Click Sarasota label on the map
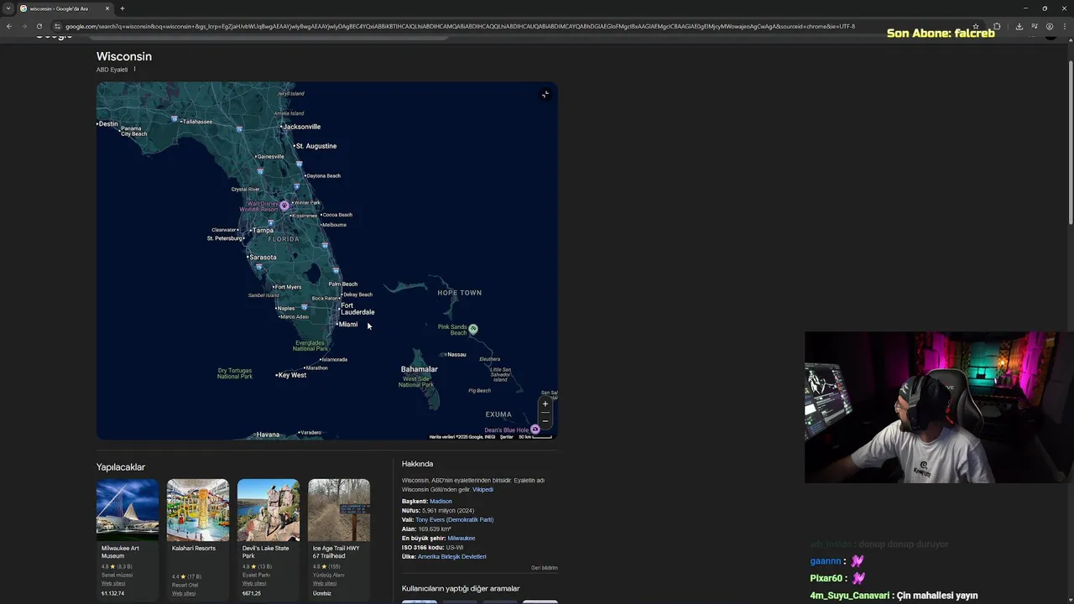This screenshot has height=604, width=1074. tap(262, 257)
